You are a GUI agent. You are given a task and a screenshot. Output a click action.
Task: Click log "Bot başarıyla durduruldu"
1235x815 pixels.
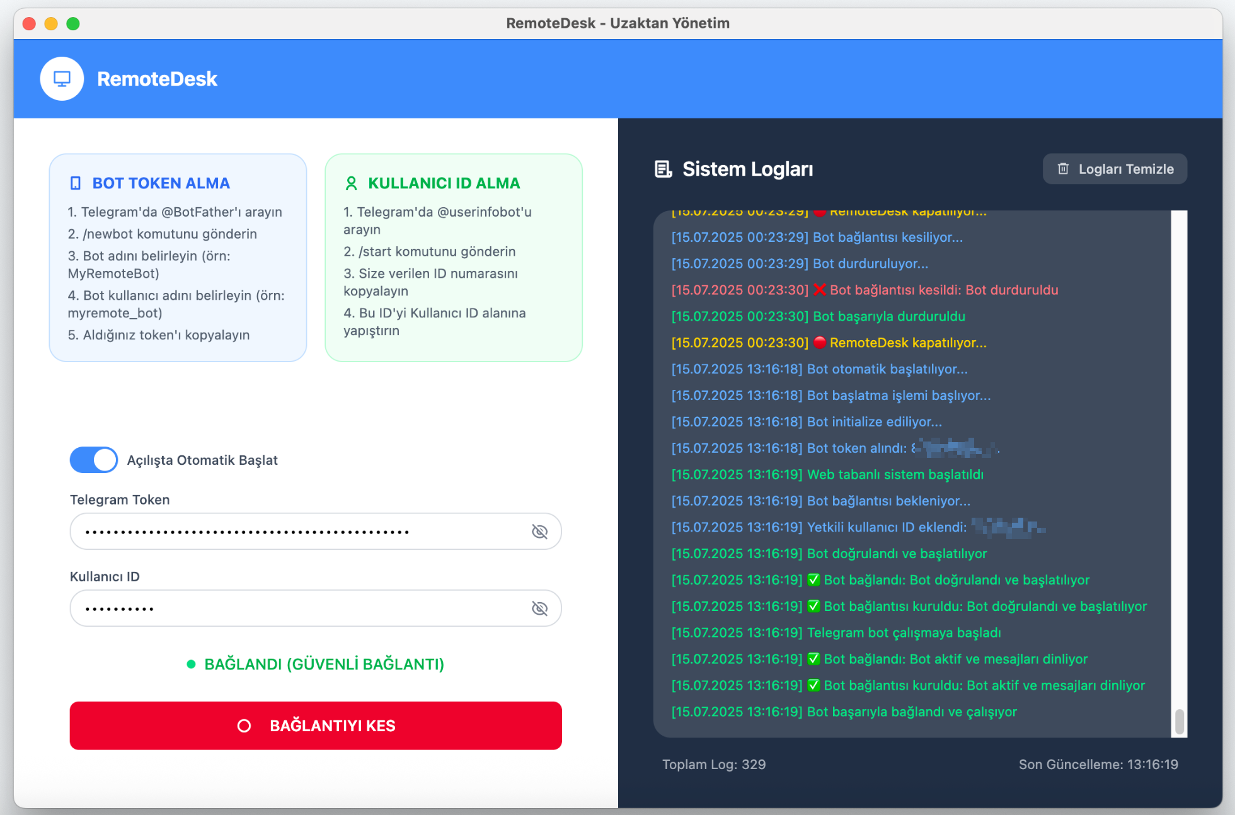[x=818, y=317]
